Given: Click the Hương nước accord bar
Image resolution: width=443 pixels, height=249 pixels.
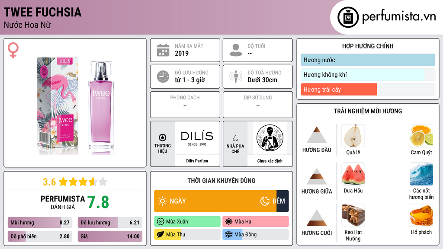Looking at the screenshot, I should [x=368, y=60].
